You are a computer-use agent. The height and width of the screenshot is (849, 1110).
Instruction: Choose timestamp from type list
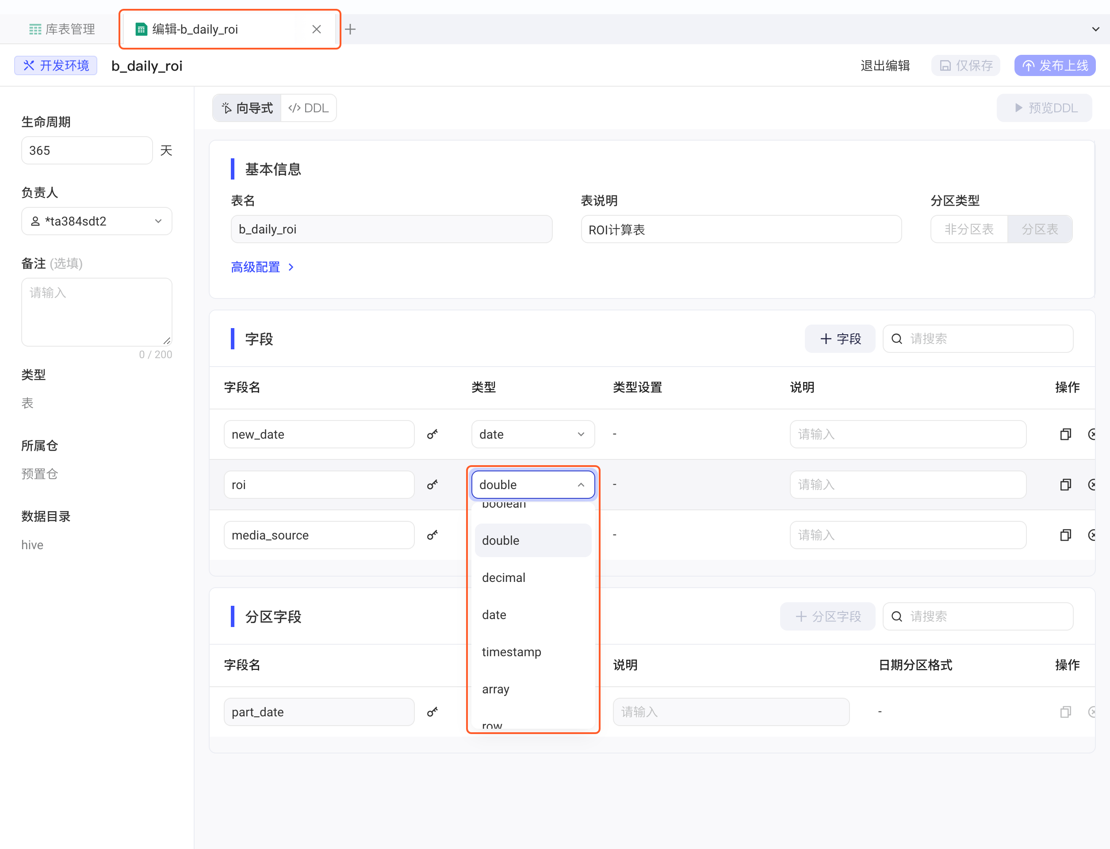[533, 652]
